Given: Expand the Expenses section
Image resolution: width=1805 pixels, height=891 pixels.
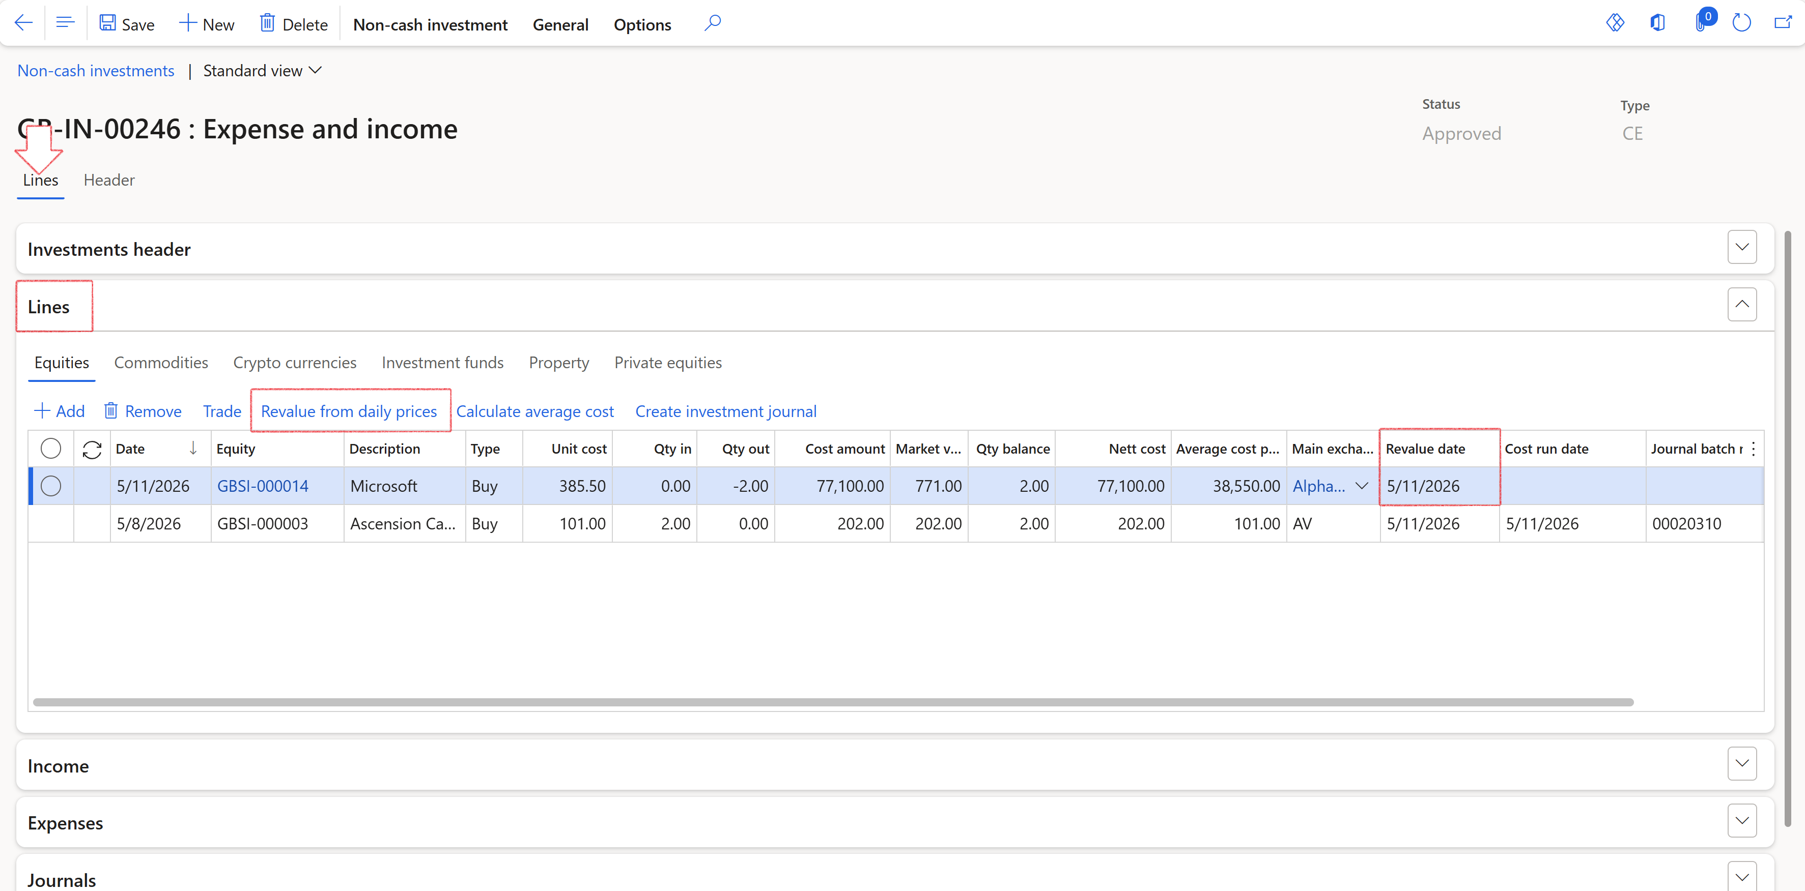Looking at the screenshot, I should [1741, 821].
